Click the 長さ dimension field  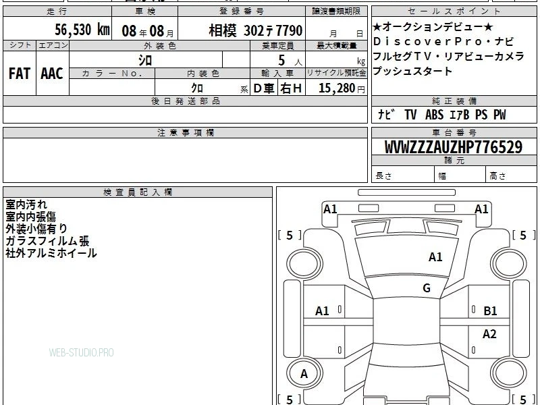pos(403,175)
